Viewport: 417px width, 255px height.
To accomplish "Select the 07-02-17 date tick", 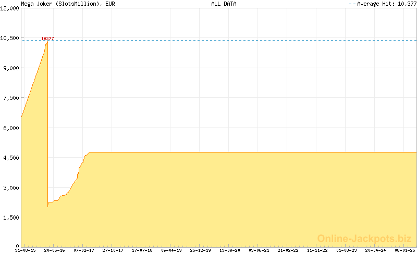I will click(84, 250).
